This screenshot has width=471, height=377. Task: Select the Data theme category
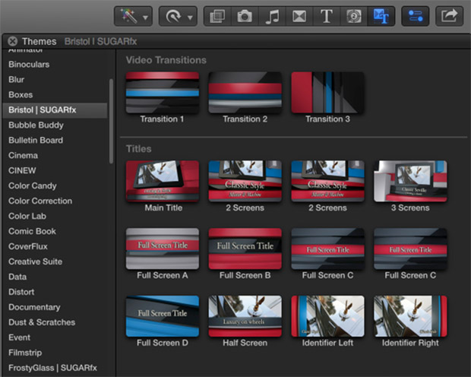point(17,277)
